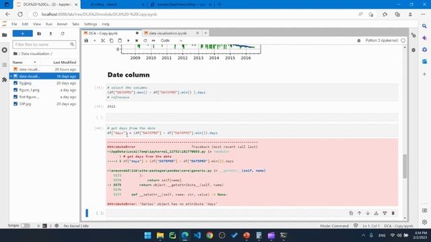Reload the browser page
This screenshot has width=431, height=242.
tap(20, 14)
